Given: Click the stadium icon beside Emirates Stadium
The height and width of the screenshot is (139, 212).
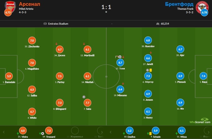Looking at the screenshot, I should (45, 23).
